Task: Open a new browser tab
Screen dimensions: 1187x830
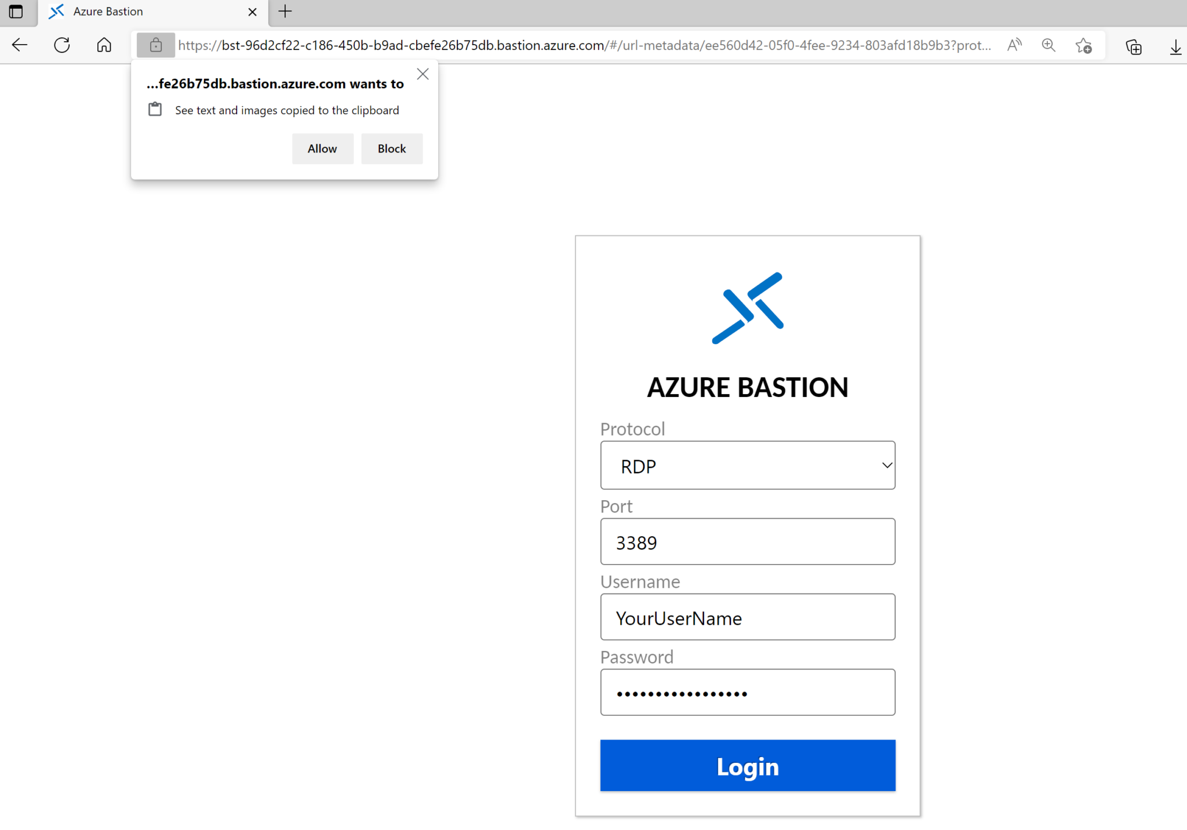Action: point(284,12)
